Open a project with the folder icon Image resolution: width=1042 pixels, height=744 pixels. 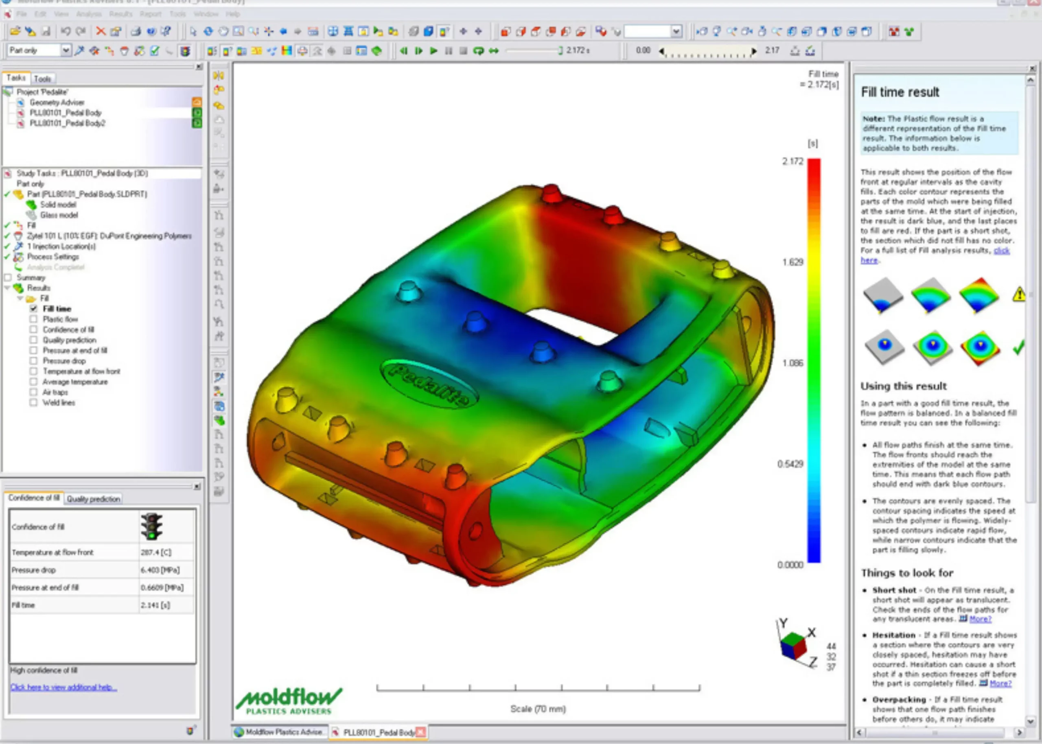coord(15,32)
